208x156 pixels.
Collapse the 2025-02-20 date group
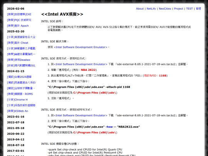coord(16,32)
